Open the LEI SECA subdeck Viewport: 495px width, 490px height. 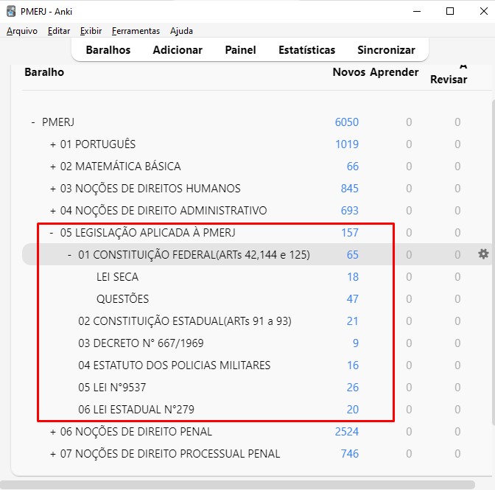117,277
